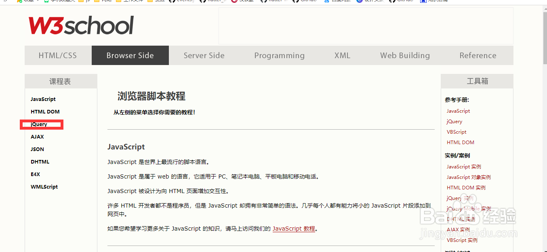Click the 浏览器脚本教程 page title
This screenshot has width=547, height=252.
click(x=151, y=96)
